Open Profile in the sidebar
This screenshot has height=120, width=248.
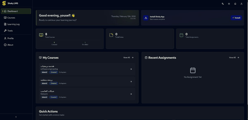(x=16, y=38)
